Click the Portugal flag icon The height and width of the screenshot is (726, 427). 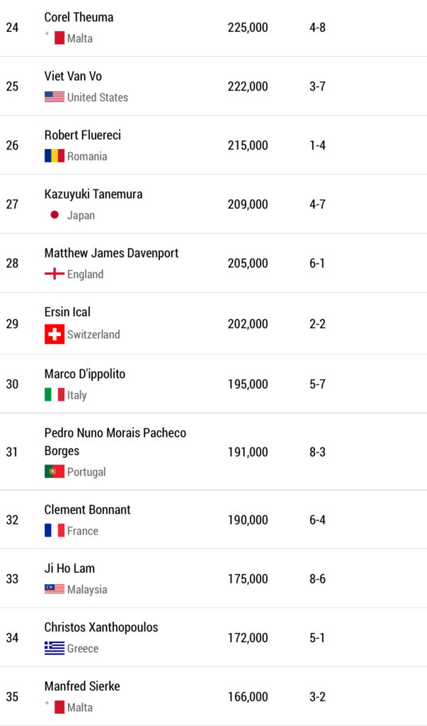click(55, 471)
